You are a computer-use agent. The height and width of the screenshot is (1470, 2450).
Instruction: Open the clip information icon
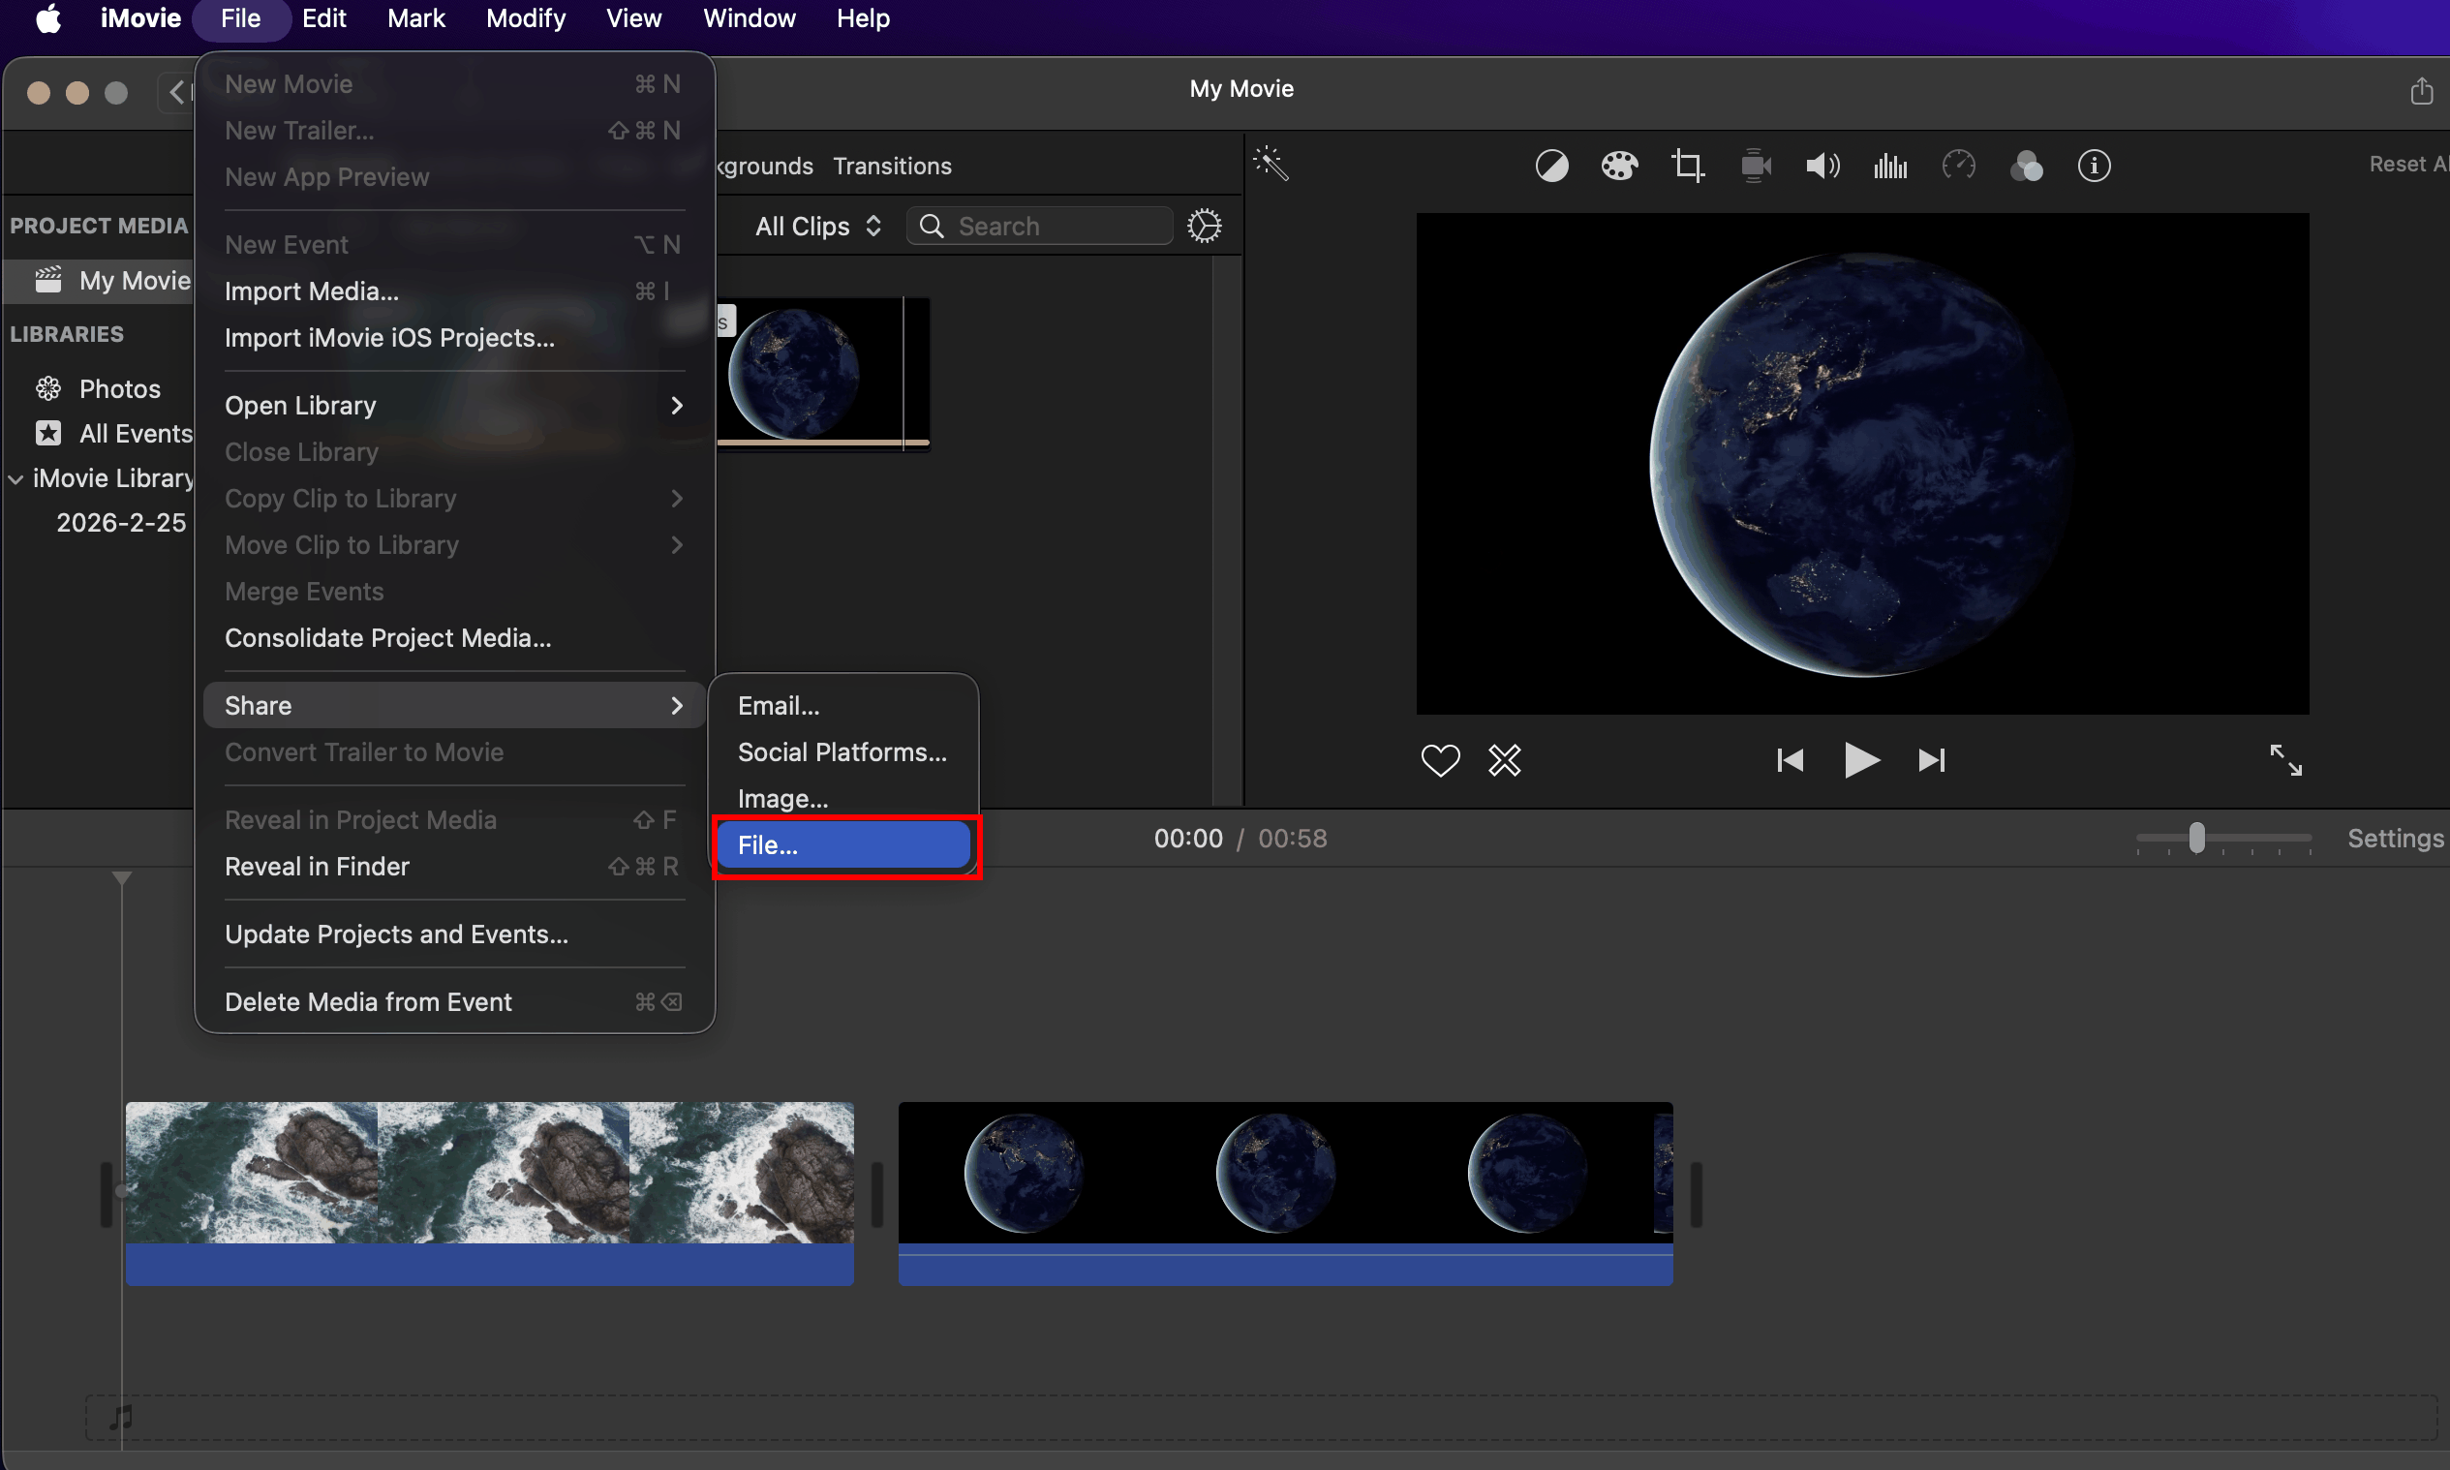tap(2094, 166)
